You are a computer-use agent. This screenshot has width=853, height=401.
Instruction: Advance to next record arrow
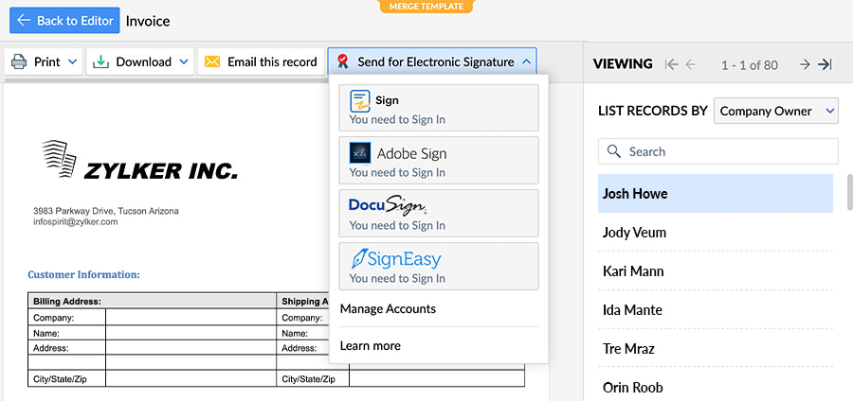click(805, 64)
